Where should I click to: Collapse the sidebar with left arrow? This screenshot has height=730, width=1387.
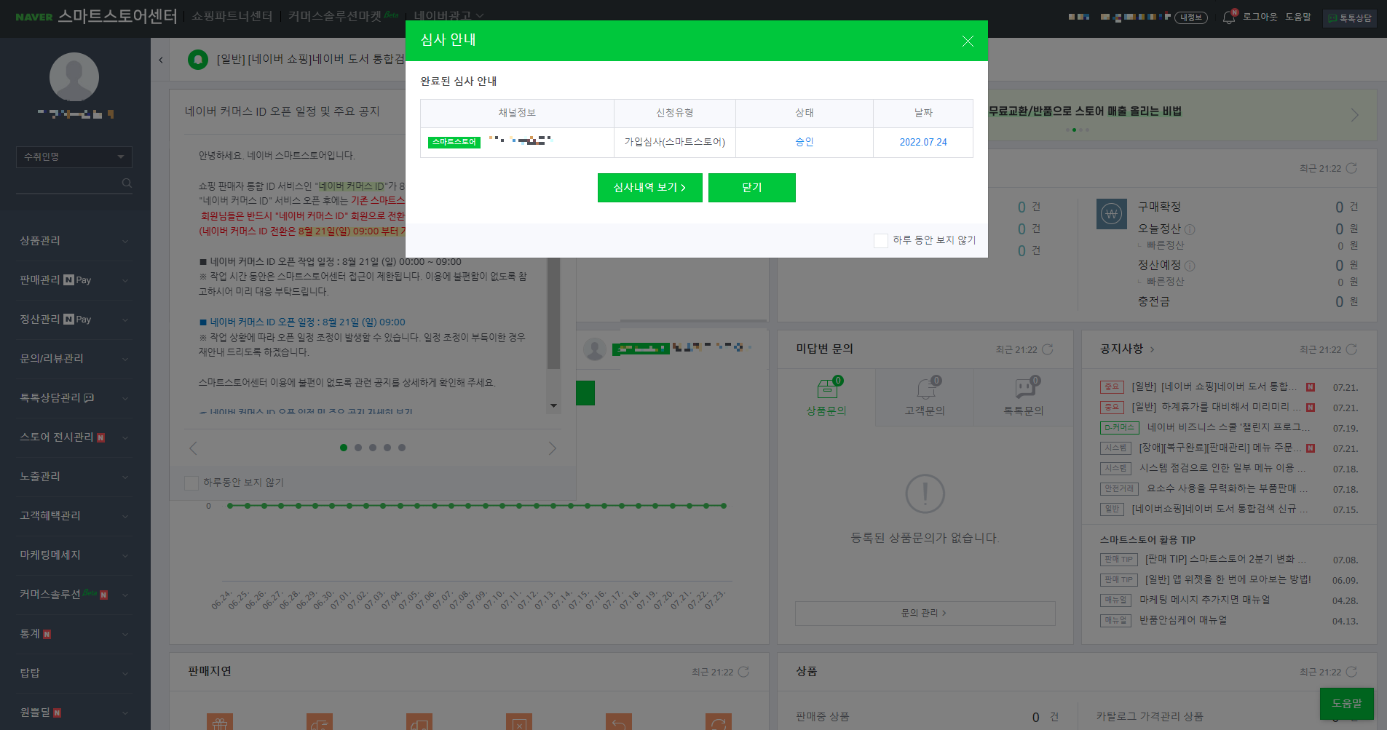160,60
